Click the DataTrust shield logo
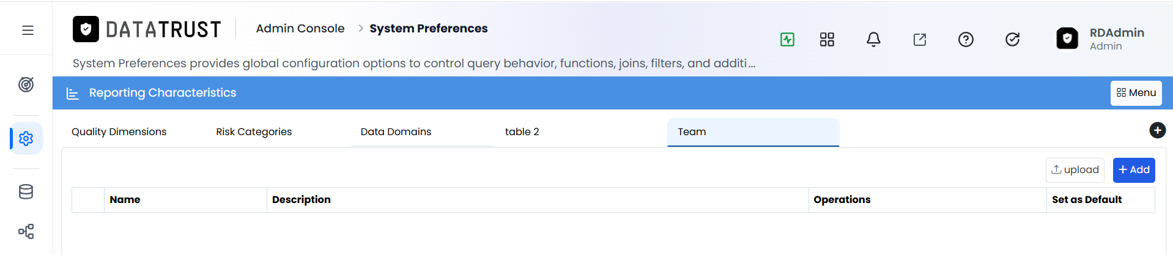This screenshot has height=255, width=1173. tap(86, 29)
